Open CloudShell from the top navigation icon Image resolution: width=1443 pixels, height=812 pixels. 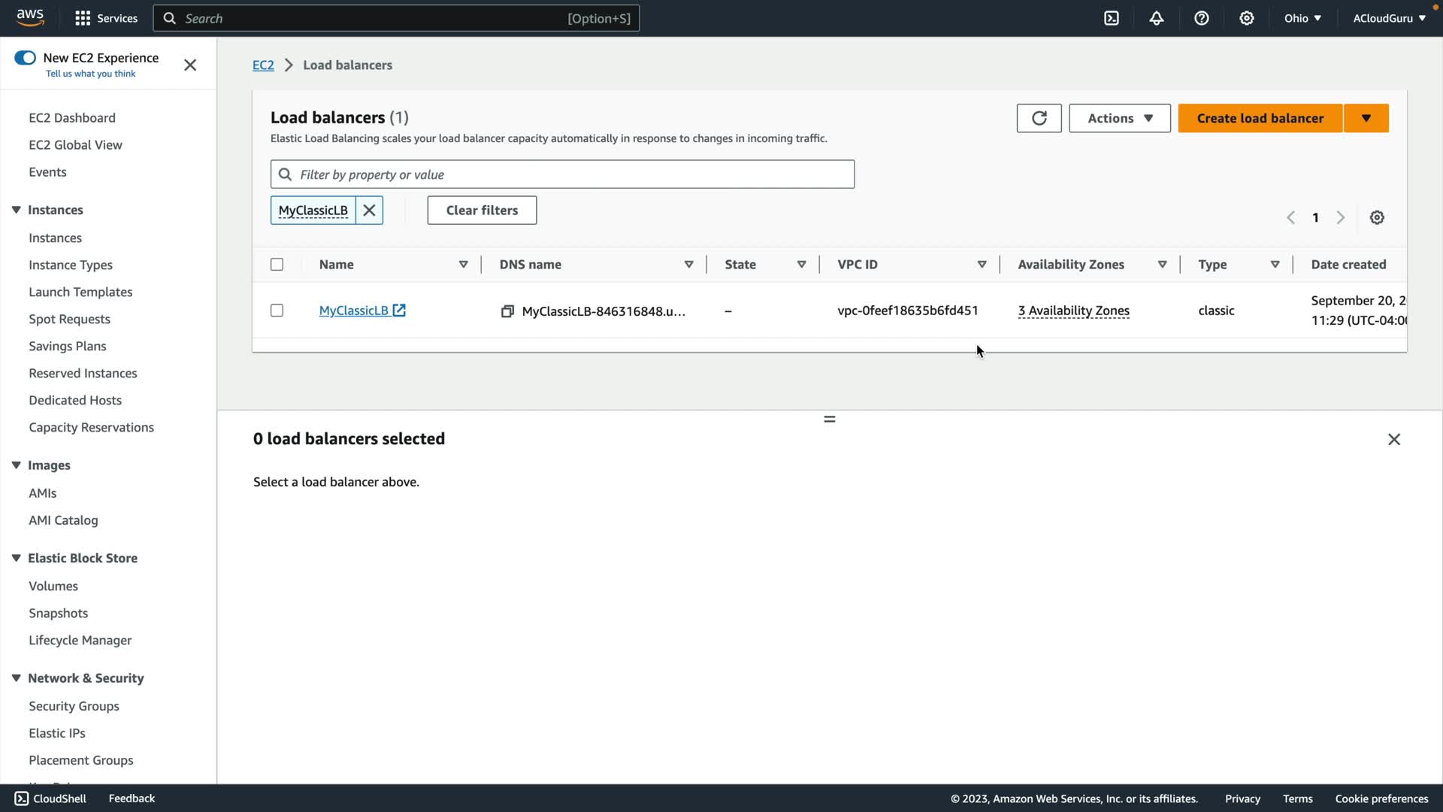(1112, 18)
